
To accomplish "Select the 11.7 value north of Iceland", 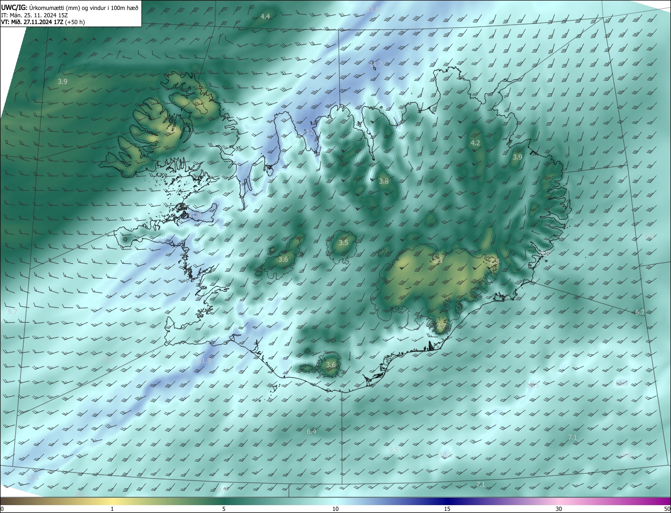I will pos(375,65).
